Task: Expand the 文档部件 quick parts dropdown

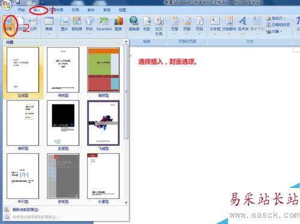Action: (229, 26)
